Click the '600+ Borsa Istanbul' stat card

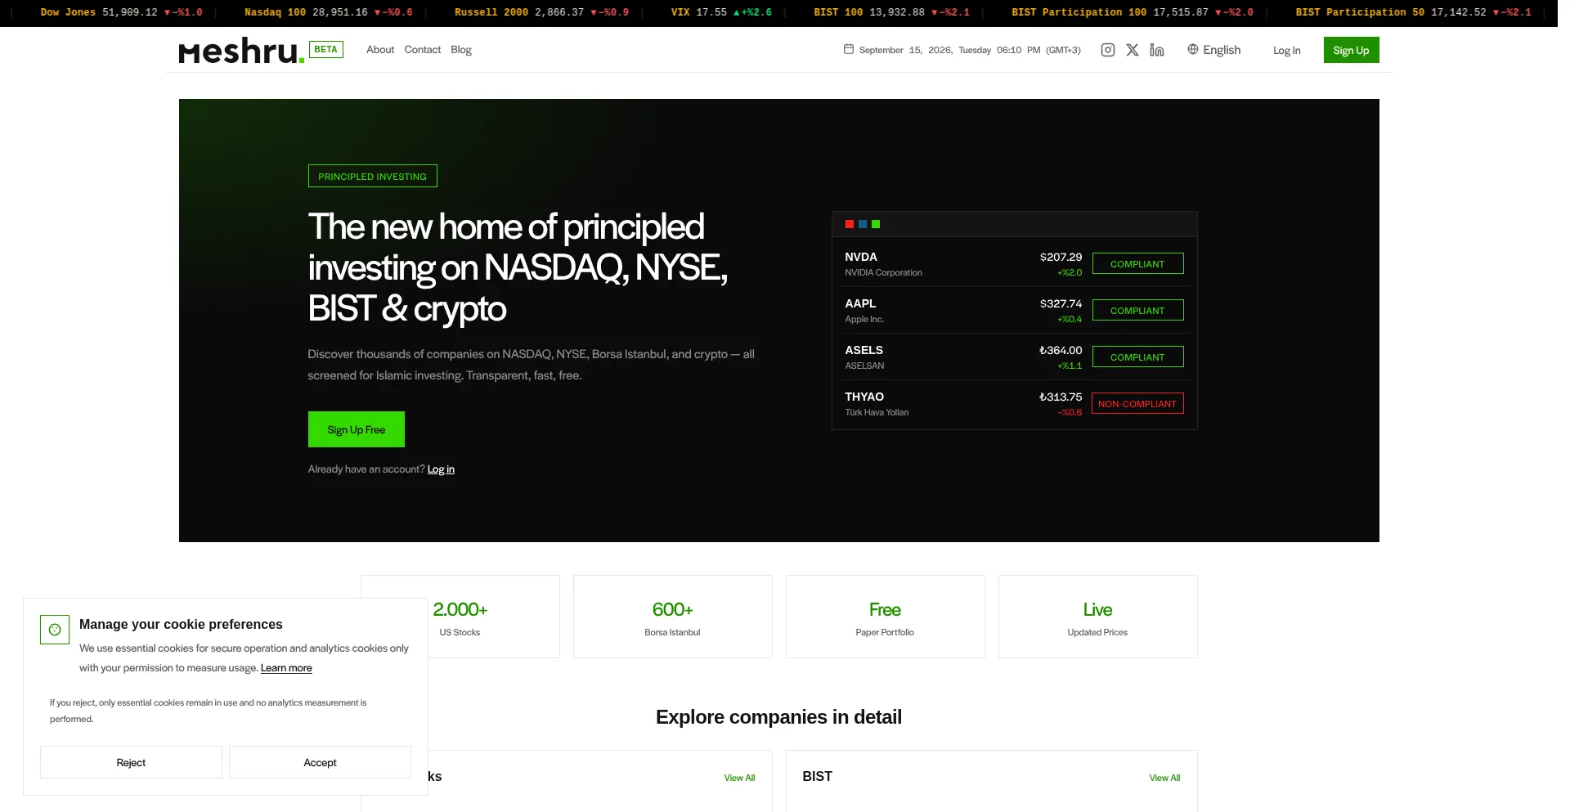673,617
